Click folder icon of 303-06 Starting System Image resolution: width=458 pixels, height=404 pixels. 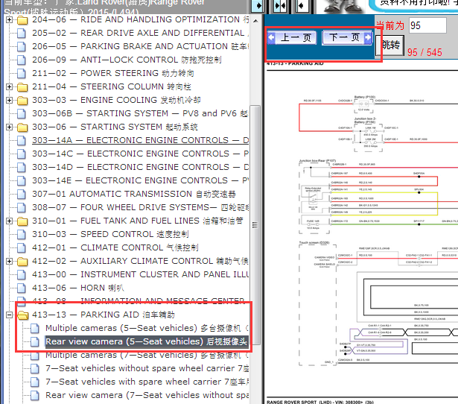[22, 127]
